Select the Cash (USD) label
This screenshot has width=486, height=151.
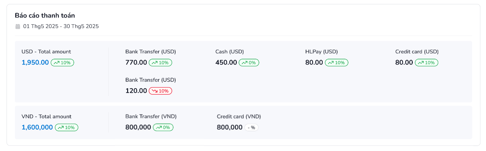coord(229,52)
